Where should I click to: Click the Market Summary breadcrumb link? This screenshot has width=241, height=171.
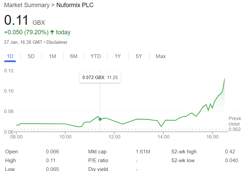pyautogui.click(x=27, y=5)
